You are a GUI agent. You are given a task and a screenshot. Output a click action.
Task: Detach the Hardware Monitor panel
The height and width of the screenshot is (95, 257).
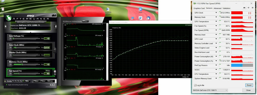pyautogui.click(x=86, y=21)
